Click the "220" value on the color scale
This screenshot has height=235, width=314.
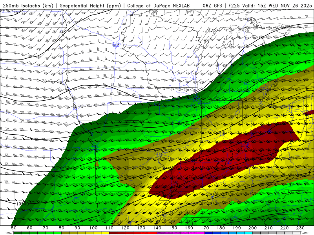click(284, 228)
